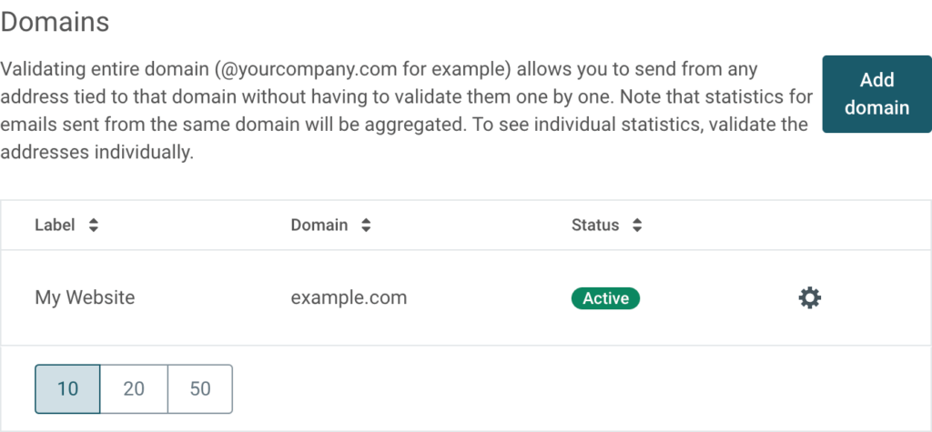The width and height of the screenshot is (932, 432).
Task: Sort Label column ascending with up arrow
Action: 93,221
